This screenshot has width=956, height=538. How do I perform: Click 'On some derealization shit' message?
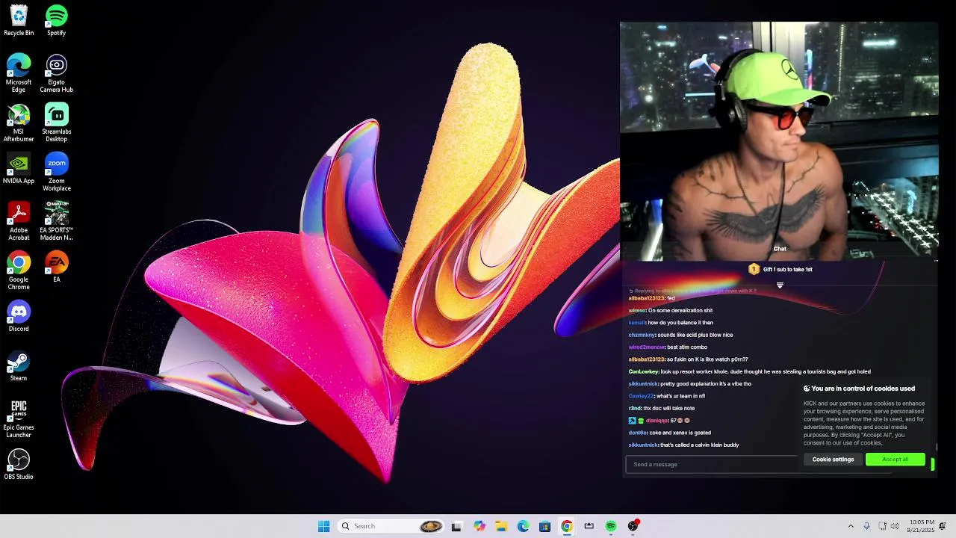pos(680,311)
